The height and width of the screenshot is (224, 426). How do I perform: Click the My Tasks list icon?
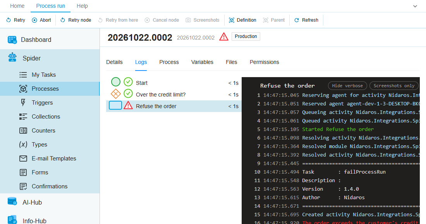23,75
